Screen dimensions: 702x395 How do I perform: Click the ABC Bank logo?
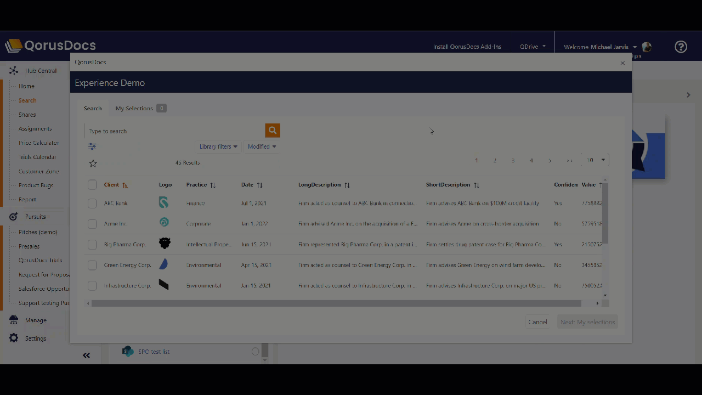click(x=163, y=203)
